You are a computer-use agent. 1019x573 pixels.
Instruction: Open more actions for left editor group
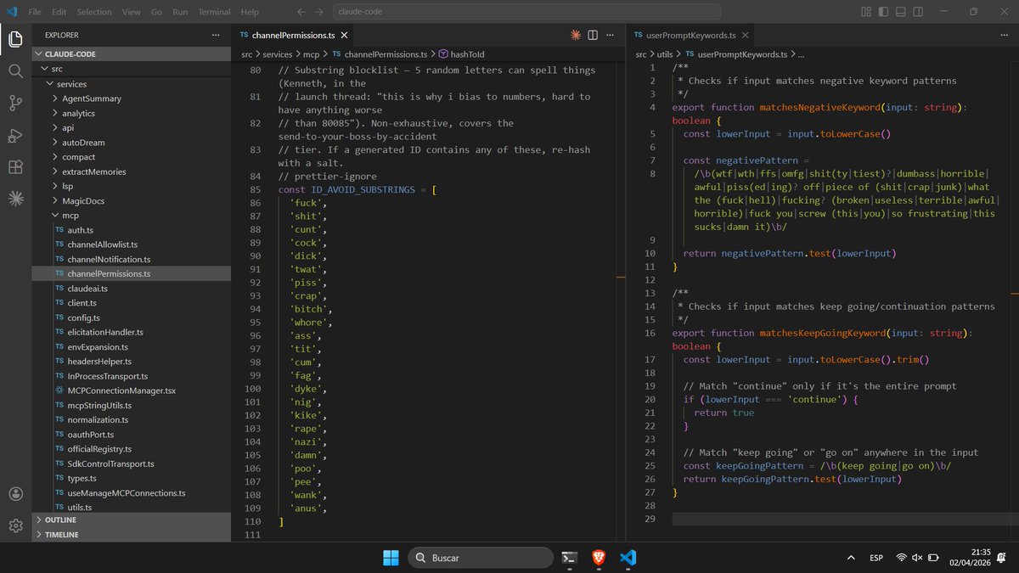pyautogui.click(x=611, y=35)
